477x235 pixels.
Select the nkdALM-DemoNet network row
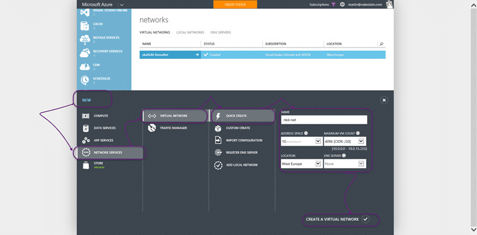tap(262, 55)
